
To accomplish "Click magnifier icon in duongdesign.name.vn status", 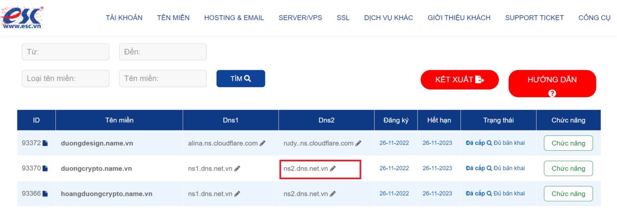I will point(489,143).
